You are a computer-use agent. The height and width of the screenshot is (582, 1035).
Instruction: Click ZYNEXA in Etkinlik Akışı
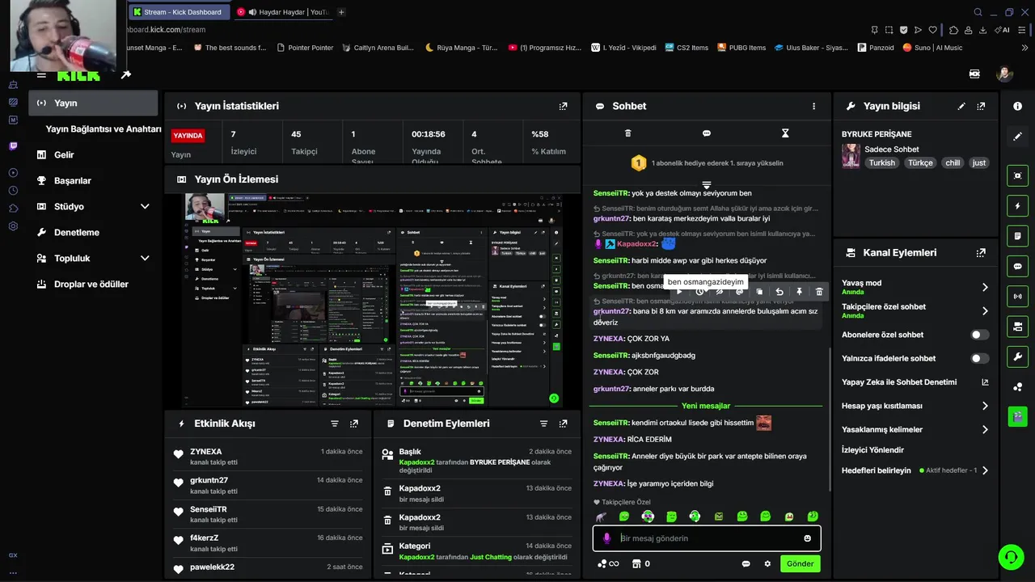click(x=206, y=452)
